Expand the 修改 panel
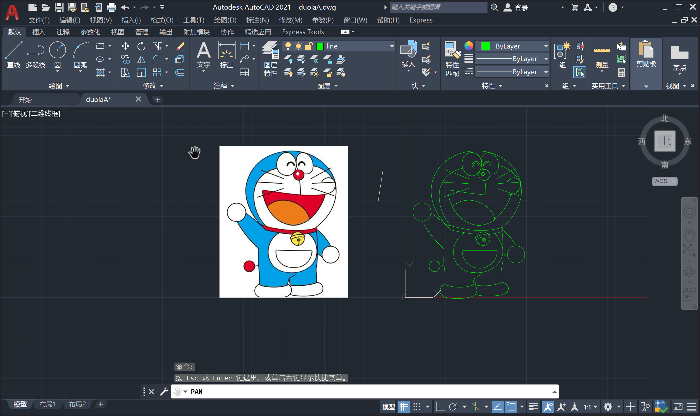This screenshot has height=416, width=700. (153, 86)
